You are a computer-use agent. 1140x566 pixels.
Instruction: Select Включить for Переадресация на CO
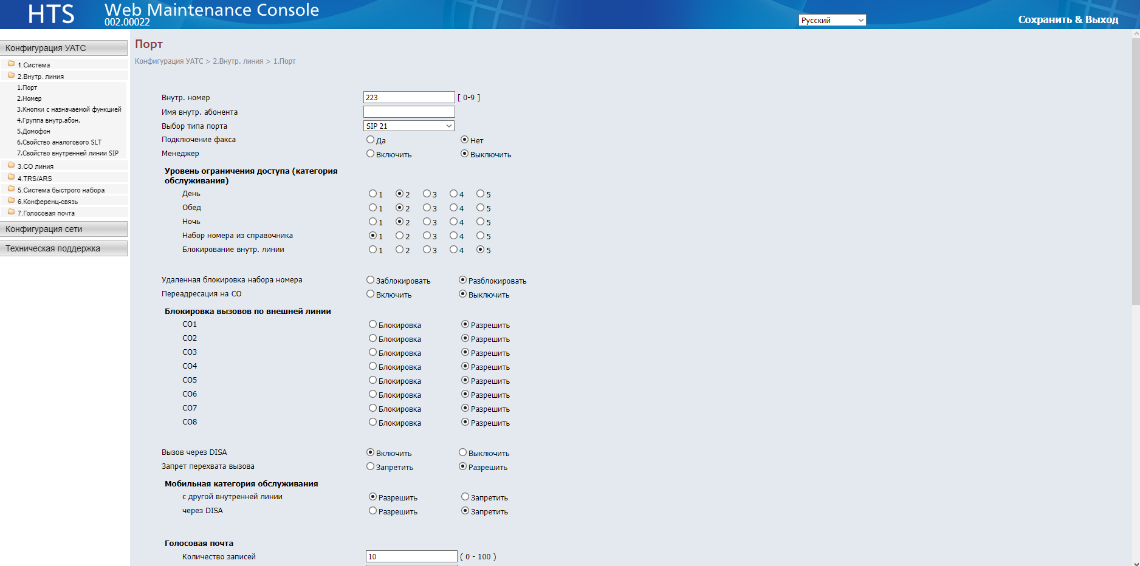(x=370, y=294)
